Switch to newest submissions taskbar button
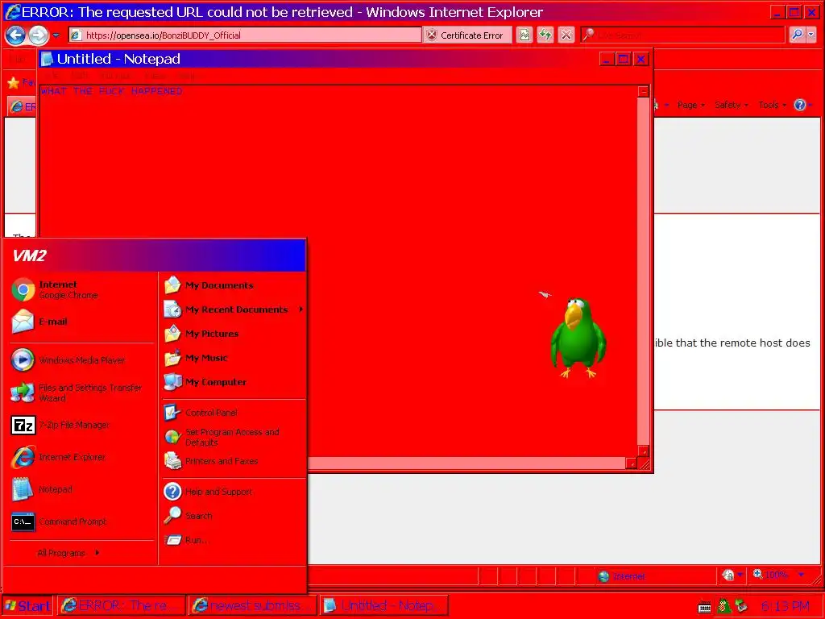 coord(252,606)
